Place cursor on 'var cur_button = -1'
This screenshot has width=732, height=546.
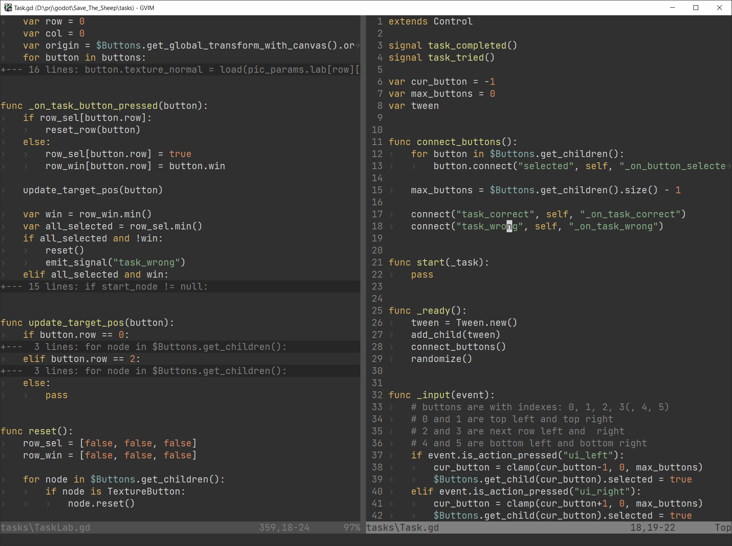[442, 82]
